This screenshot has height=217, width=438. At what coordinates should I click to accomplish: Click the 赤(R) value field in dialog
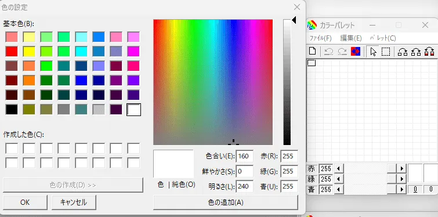click(x=289, y=156)
